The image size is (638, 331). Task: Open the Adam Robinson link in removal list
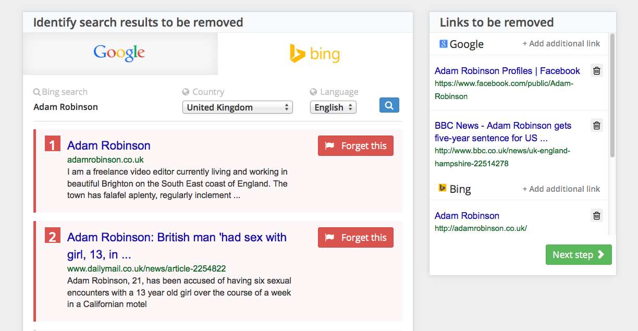tap(467, 216)
